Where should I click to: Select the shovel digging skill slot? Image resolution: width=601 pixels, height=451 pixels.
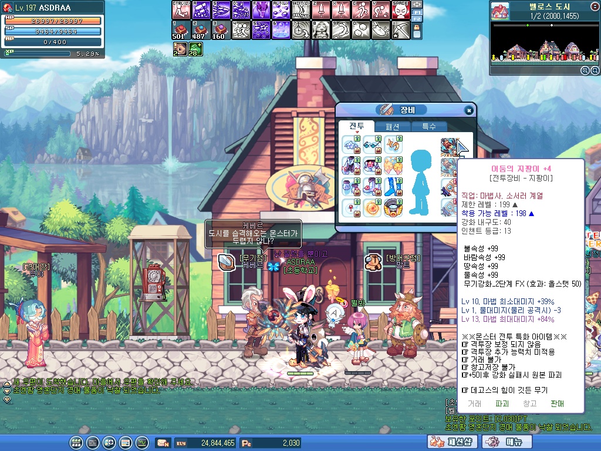380,30
